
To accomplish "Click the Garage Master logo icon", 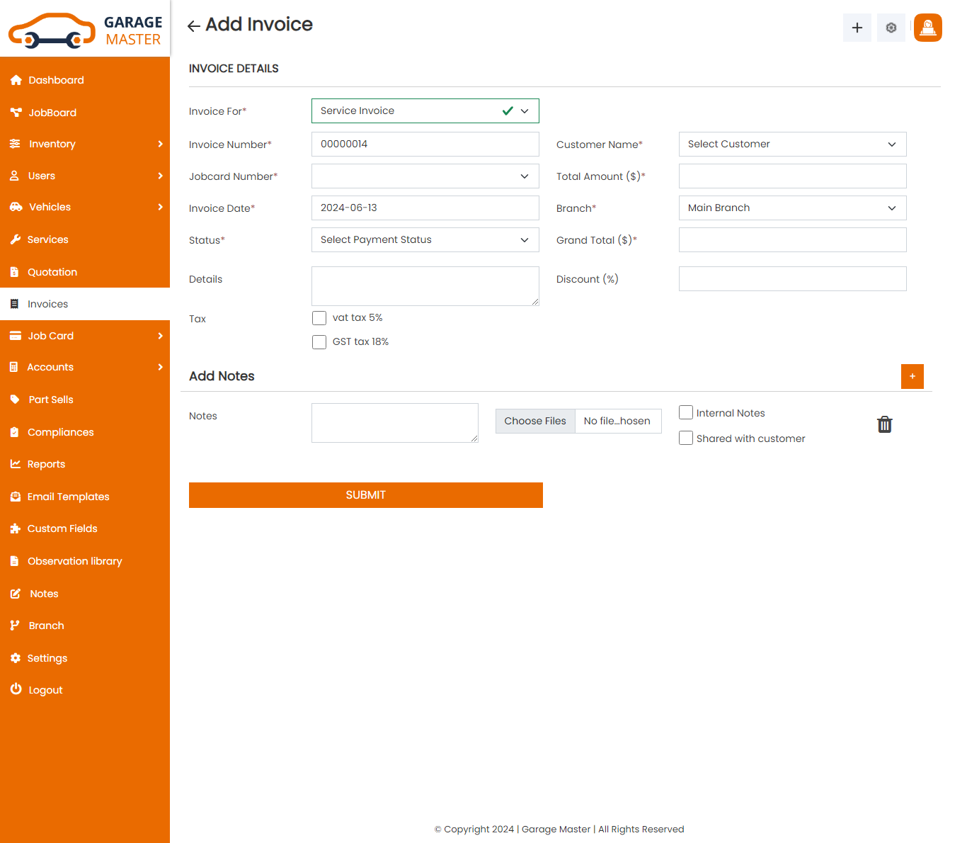I will (50, 28).
